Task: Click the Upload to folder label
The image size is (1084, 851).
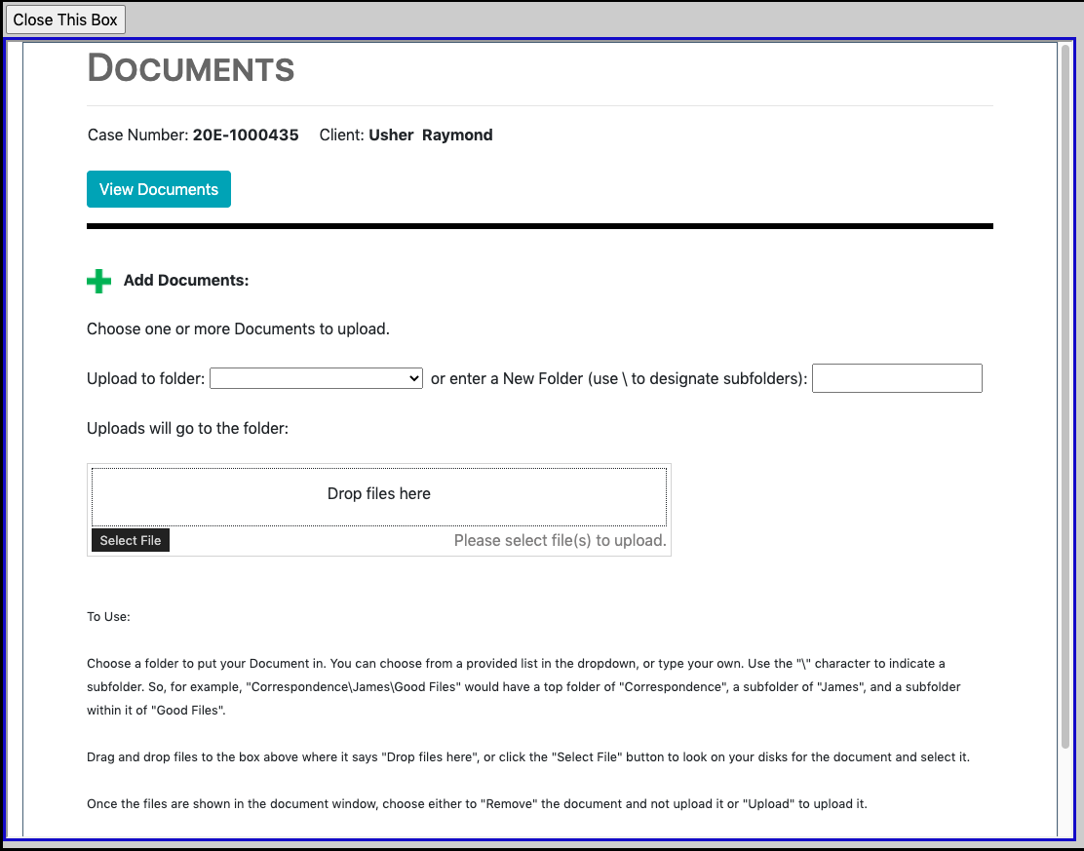Action: 145,379
